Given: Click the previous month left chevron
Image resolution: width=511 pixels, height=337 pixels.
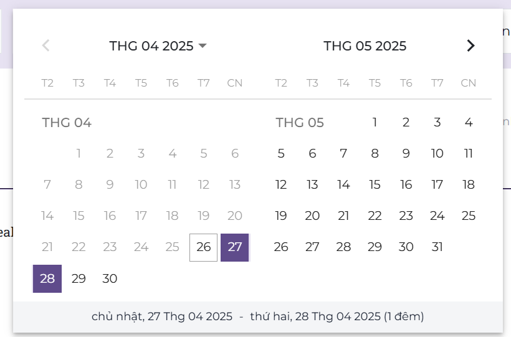Looking at the screenshot, I should pyautogui.click(x=45, y=45).
